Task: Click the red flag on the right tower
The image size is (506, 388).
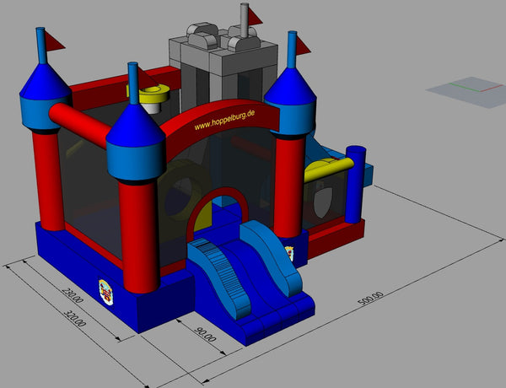Action: point(306,44)
